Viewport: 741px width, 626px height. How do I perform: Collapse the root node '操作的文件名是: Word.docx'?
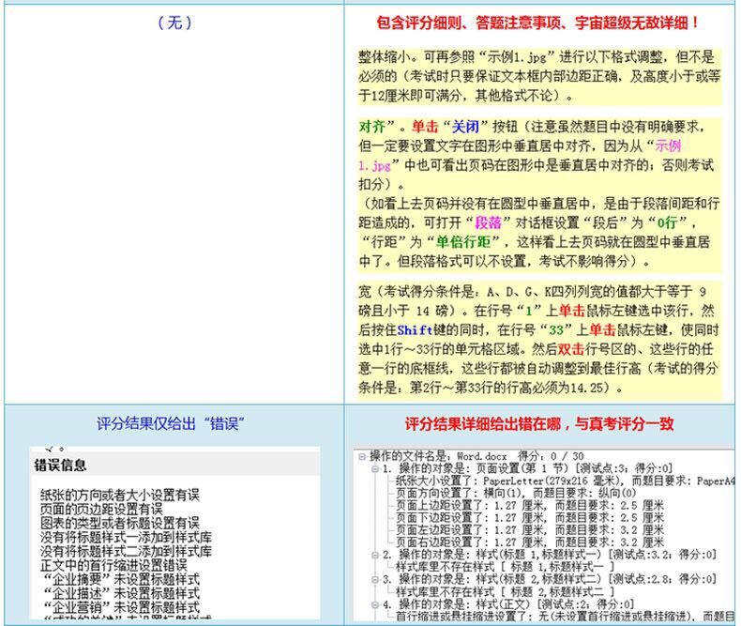(362, 456)
